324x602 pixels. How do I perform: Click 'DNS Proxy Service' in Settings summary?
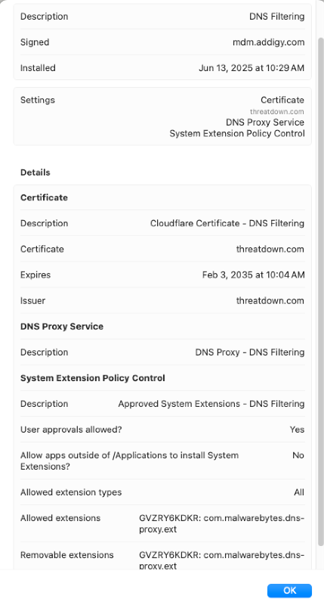265,123
